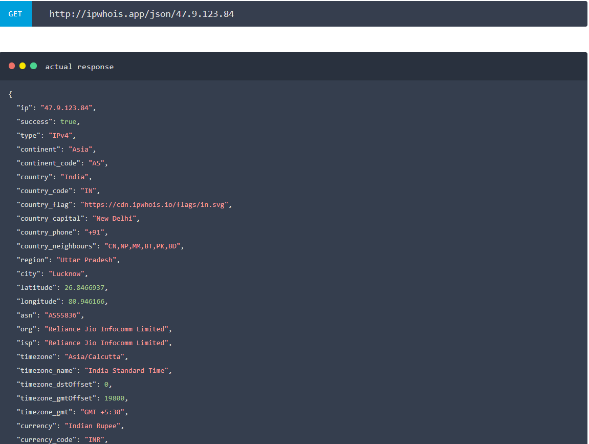589x444 pixels.
Task: Select the "Indian Rupee" currency value
Action: [94, 426]
